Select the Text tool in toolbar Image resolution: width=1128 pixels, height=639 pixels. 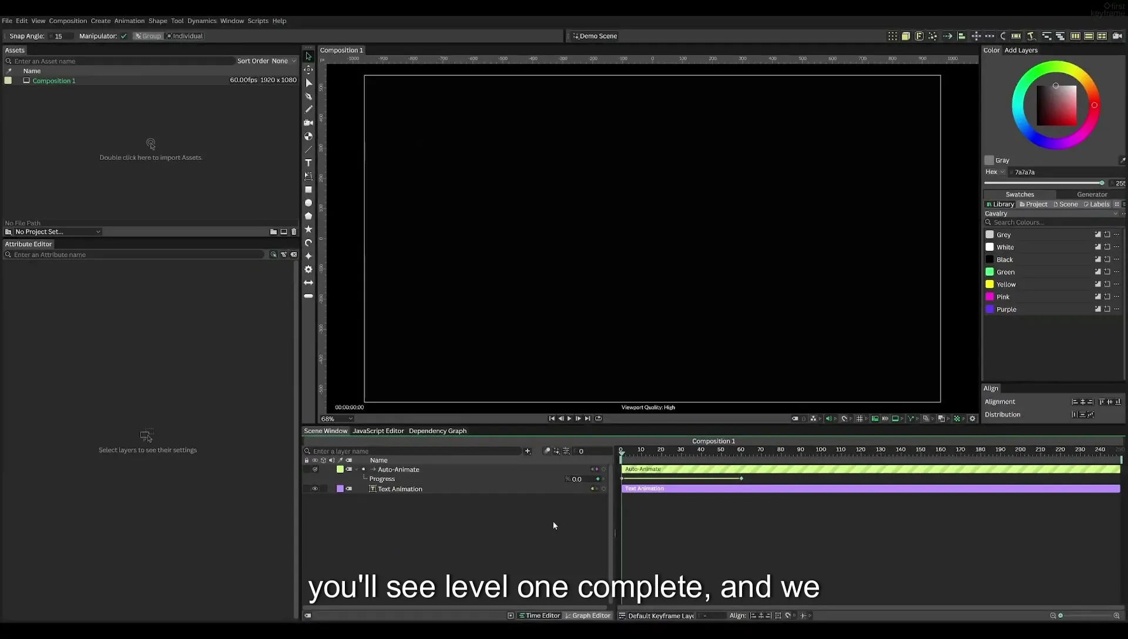[x=308, y=163]
